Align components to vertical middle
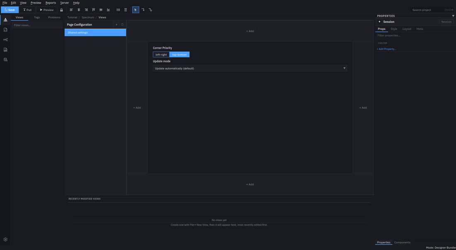Image resolution: width=456 pixels, height=250 pixels. [101, 10]
